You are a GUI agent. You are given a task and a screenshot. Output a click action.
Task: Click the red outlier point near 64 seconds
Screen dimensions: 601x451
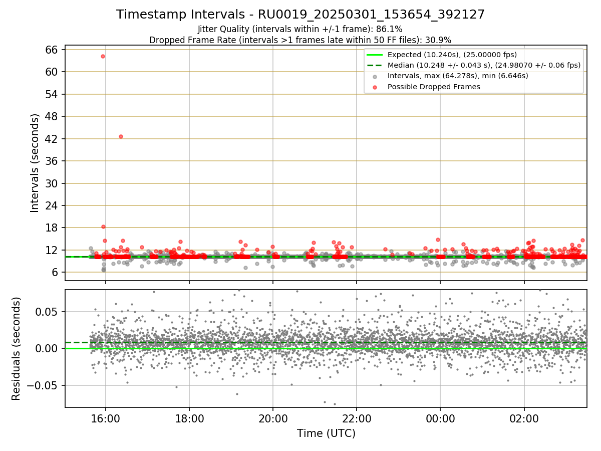pyautogui.click(x=103, y=56)
